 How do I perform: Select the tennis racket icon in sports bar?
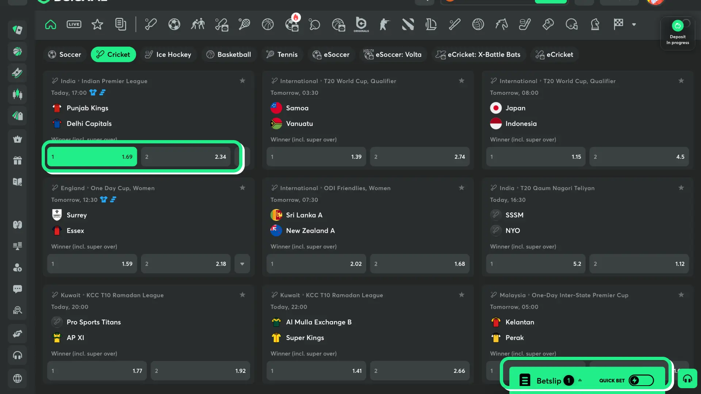(x=244, y=24)
